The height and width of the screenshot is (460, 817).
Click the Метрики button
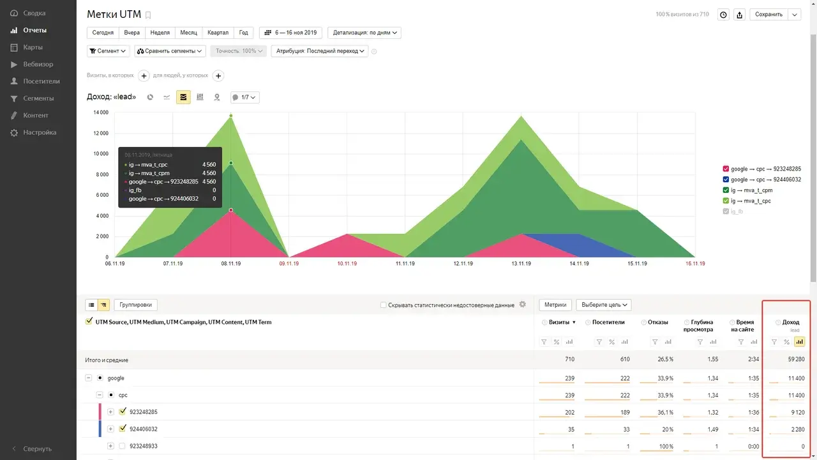(x=555, y=305)
